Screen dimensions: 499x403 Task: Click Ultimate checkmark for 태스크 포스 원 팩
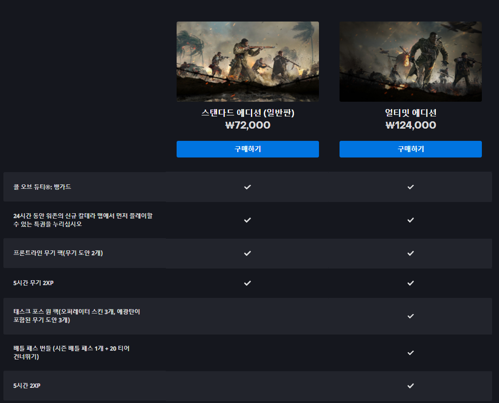[410, 316]
